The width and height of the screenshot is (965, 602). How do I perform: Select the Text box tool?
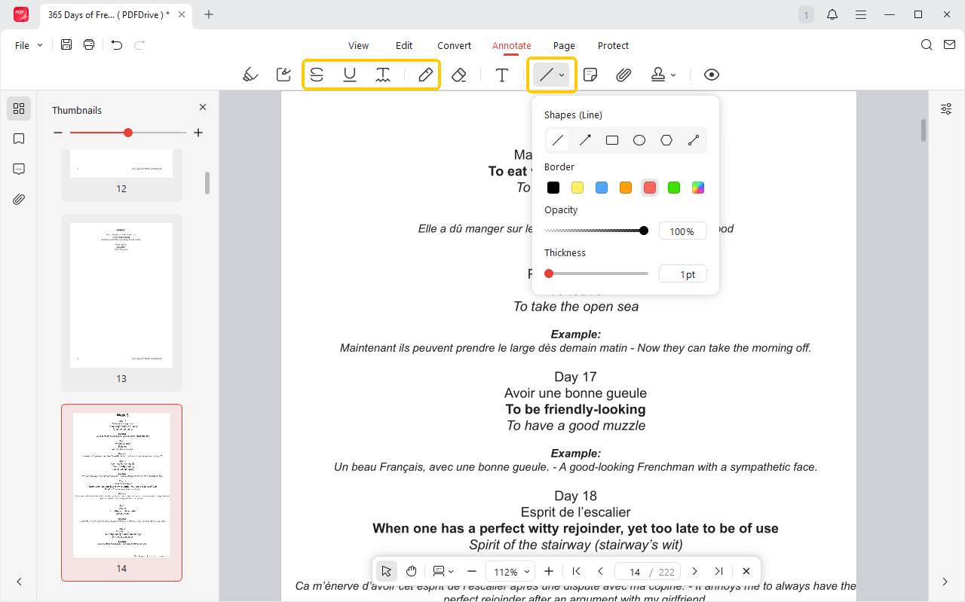click(x=502, y=75)
